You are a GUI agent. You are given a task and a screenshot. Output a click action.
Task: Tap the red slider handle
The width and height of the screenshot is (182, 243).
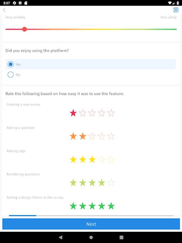pos(25,29)
